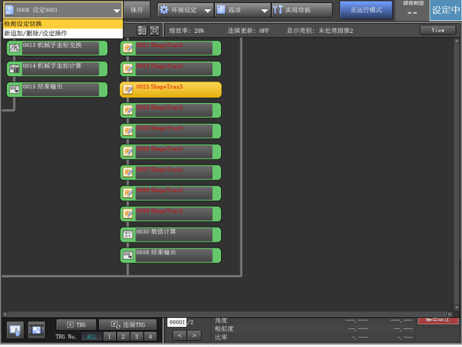Viewport: 462px width, 347px height.
Task: Go to next result with > button
Action: point(194,335)
